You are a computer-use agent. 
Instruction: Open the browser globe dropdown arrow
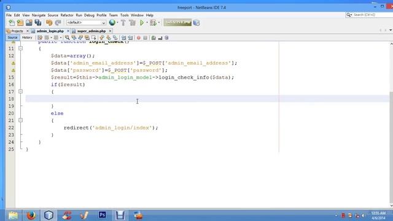tap(117, 23)
